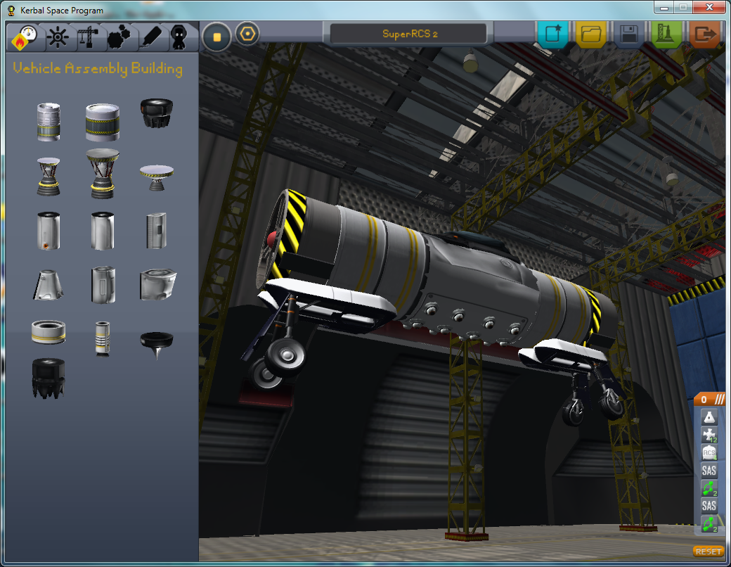731x567 pixels.
Task: Pick the grey cone adapter part
Action: pyautogui.click(x=48, y=285)
